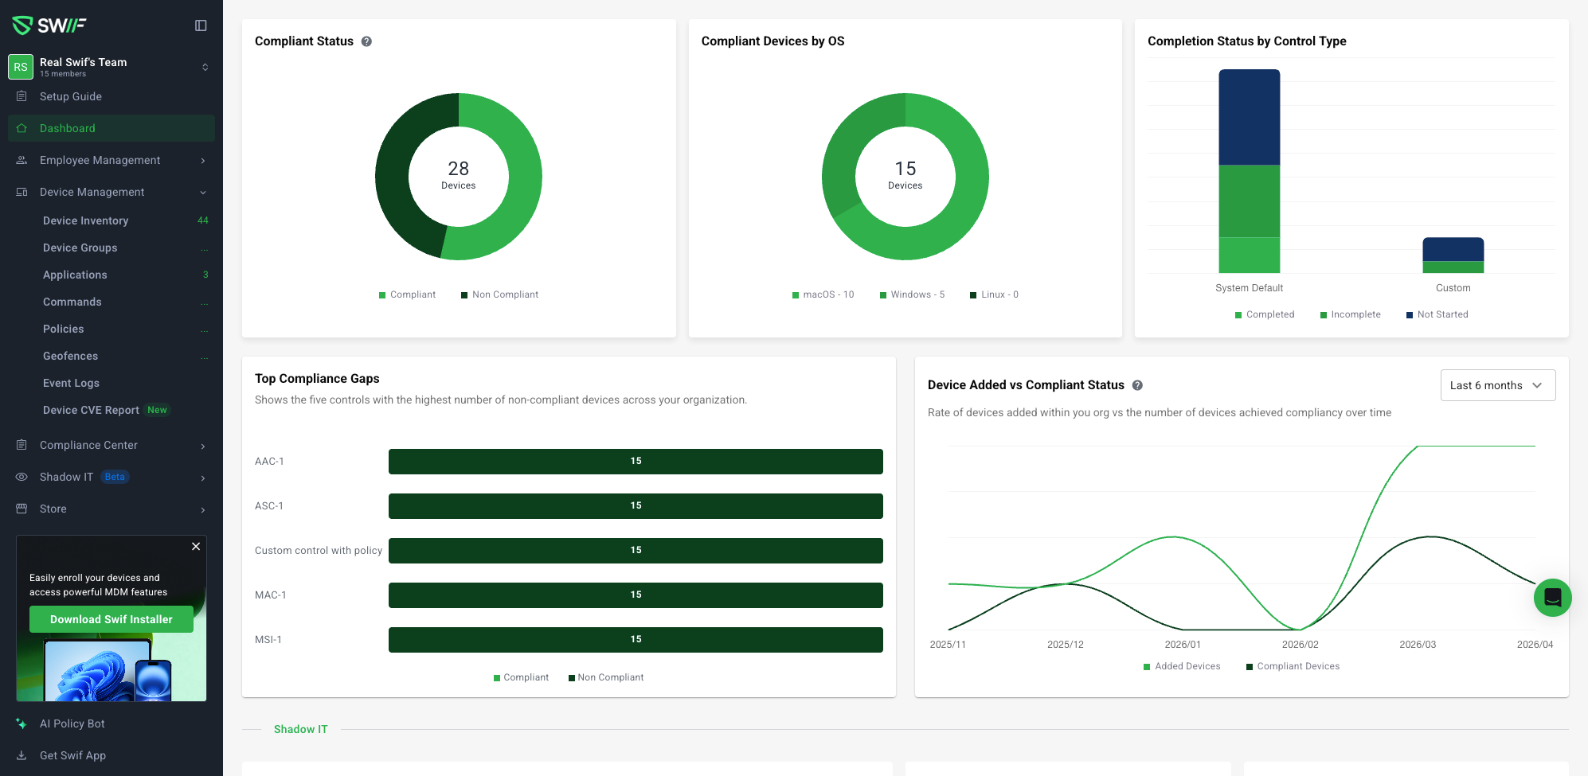1588x776 pixels.
Task: Click the Get Swif App download icon
Action: (22, 755)
